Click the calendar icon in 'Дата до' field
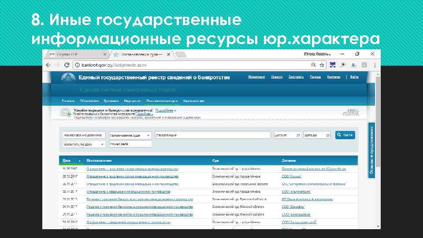 [328, 135]
